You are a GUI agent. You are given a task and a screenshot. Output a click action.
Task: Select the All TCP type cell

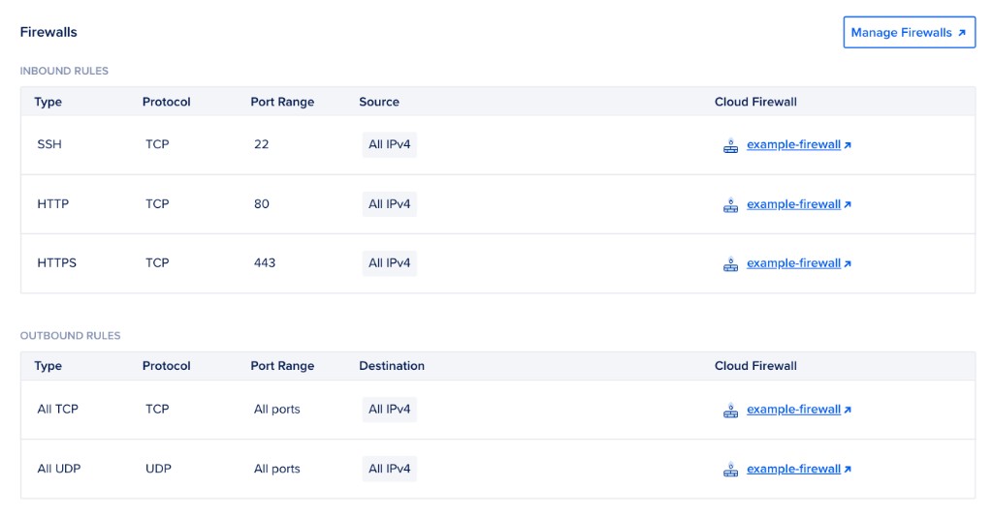pyautogui.click(x=57, y=409)
